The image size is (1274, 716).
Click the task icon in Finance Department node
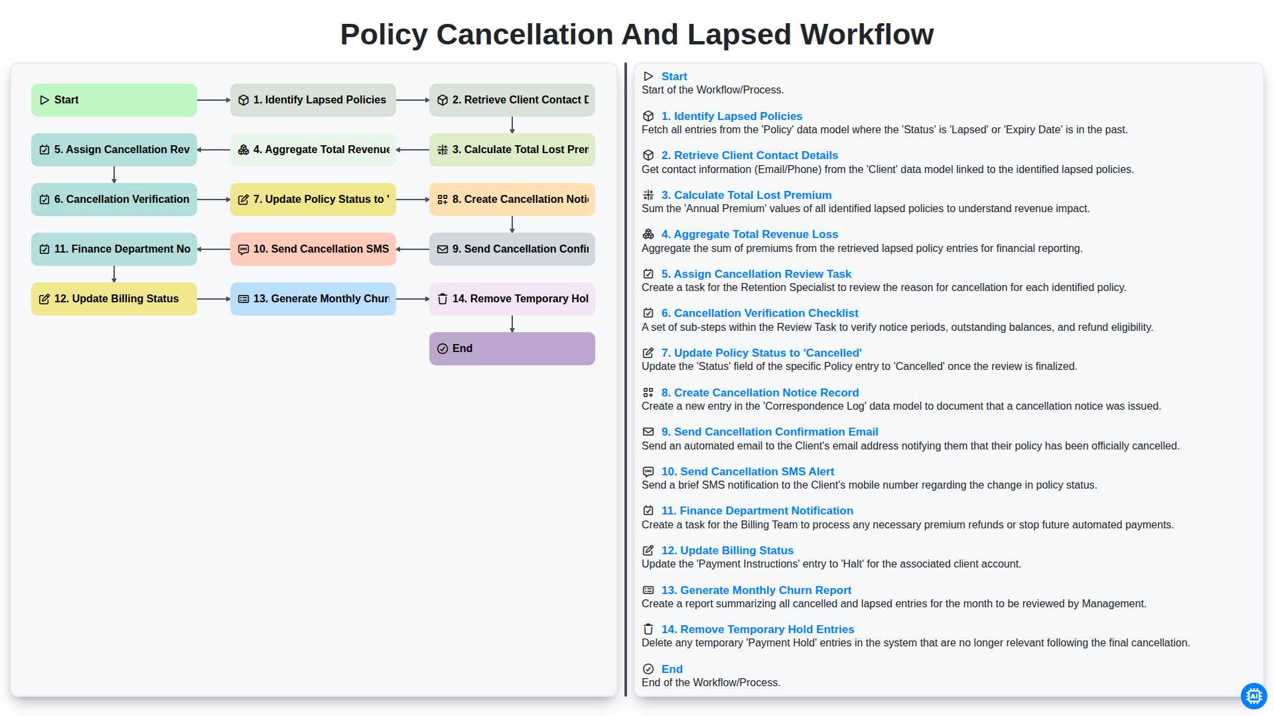click(44, 249)
